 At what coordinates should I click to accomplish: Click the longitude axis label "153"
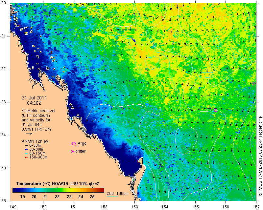click(x=134, y=207)
